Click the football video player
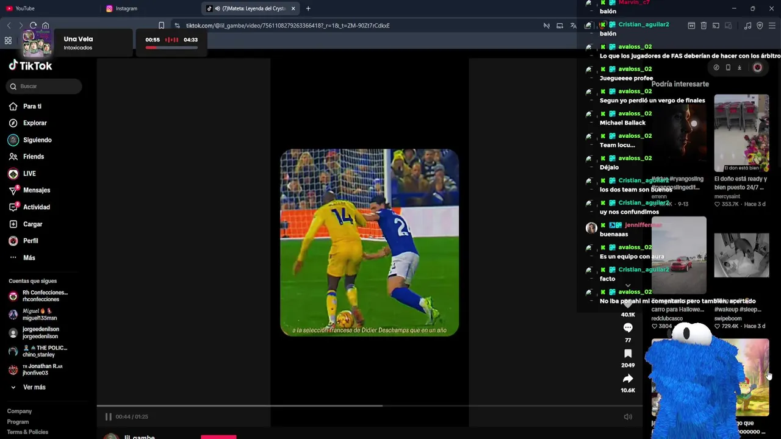This screenshot has height=439, width=781. tap(369, 243)
